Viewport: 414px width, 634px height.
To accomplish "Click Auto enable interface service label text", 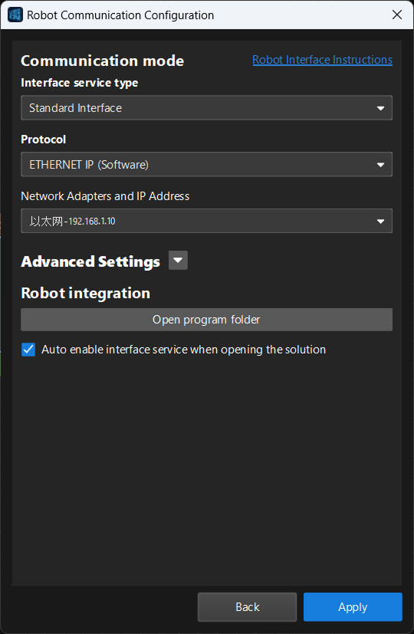I will (183, 350).
